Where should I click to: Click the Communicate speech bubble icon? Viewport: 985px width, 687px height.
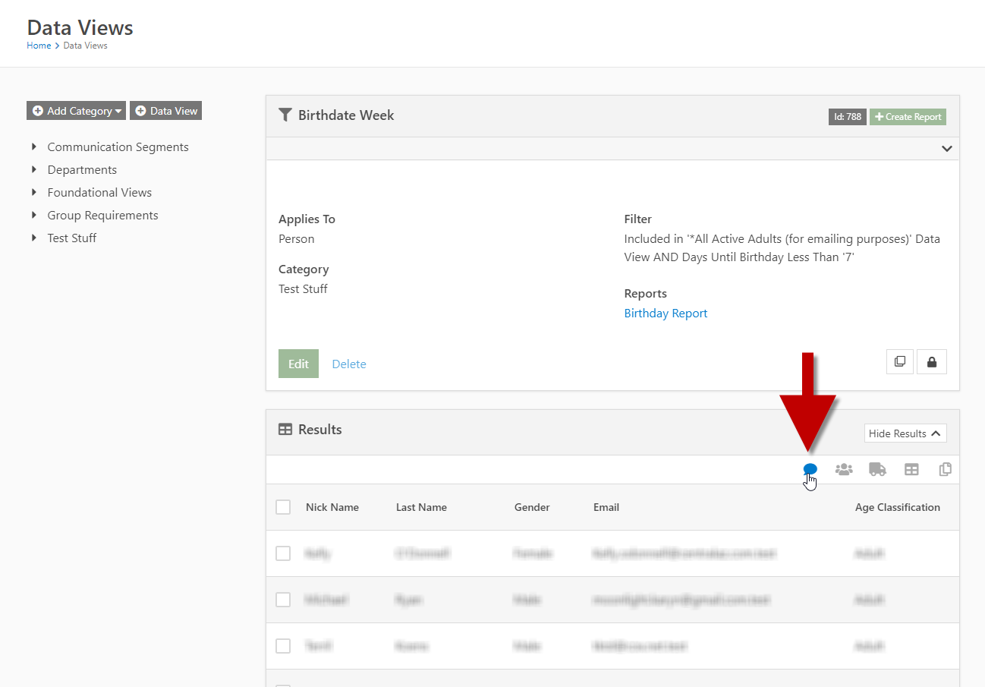(x=810, y=469)
